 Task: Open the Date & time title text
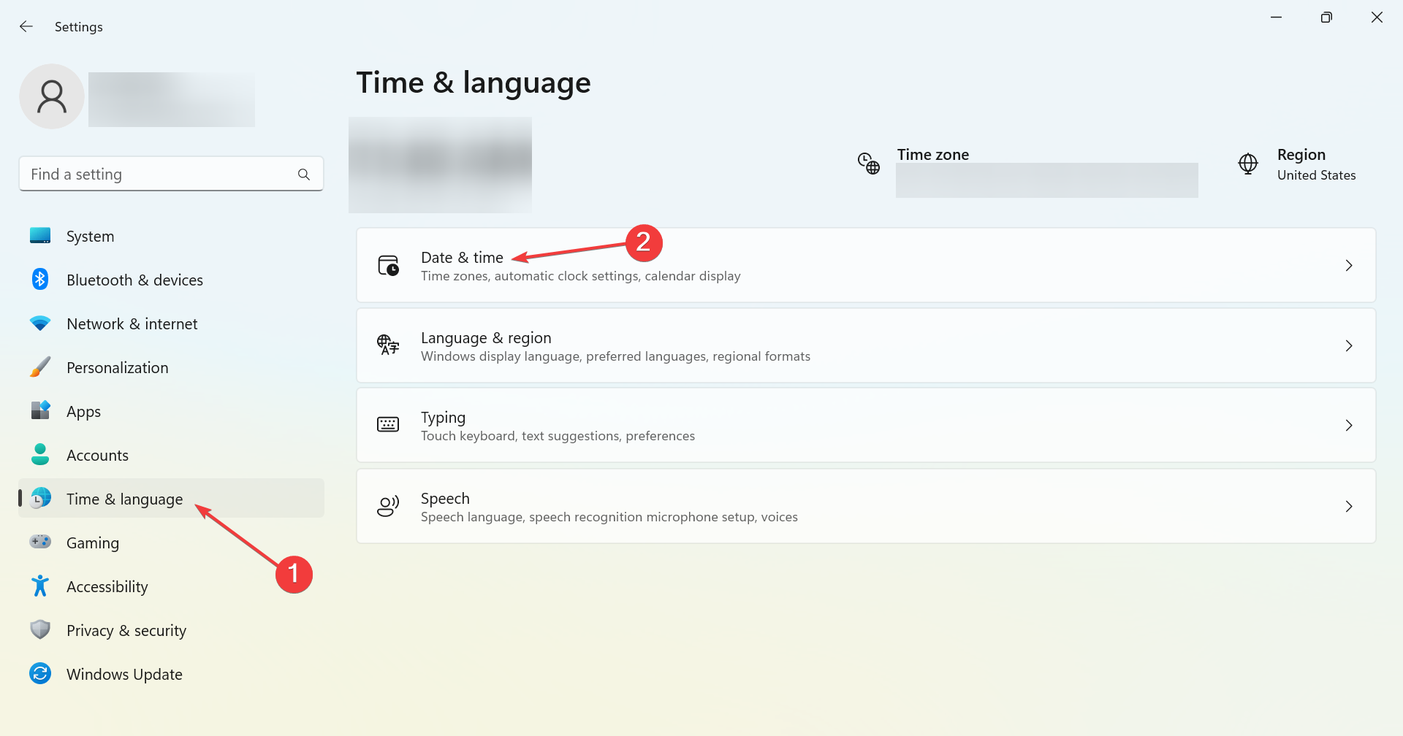tap(462, 258)
